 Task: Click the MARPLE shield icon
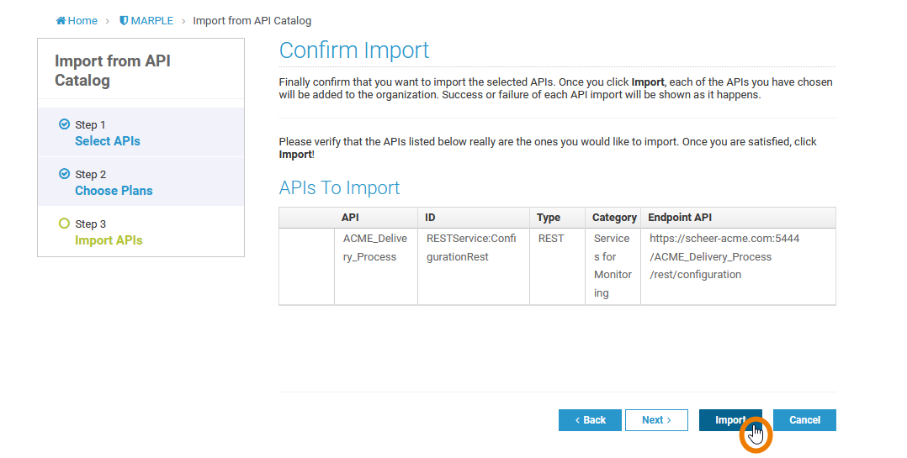(x=125, y=21)
